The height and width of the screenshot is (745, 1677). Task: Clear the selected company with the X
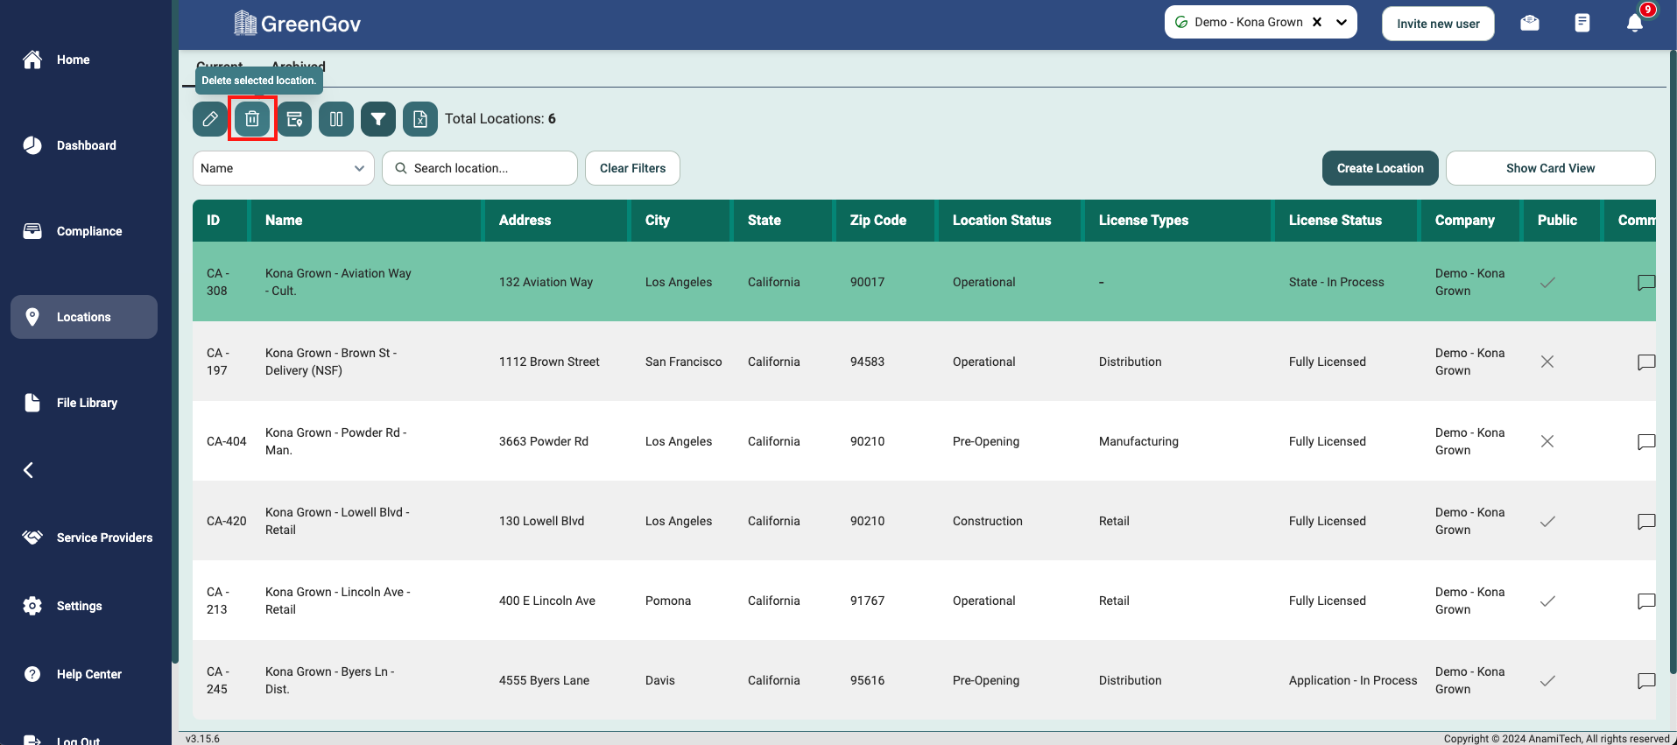(1317, 23)
